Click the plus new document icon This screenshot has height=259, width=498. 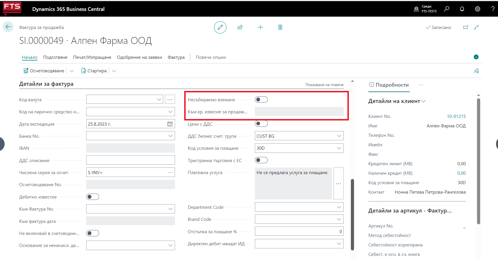260,27
